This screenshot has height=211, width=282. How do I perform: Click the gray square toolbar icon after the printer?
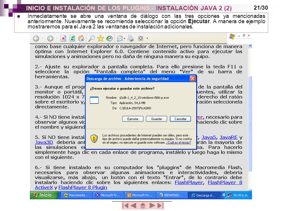tap(141, 38)
